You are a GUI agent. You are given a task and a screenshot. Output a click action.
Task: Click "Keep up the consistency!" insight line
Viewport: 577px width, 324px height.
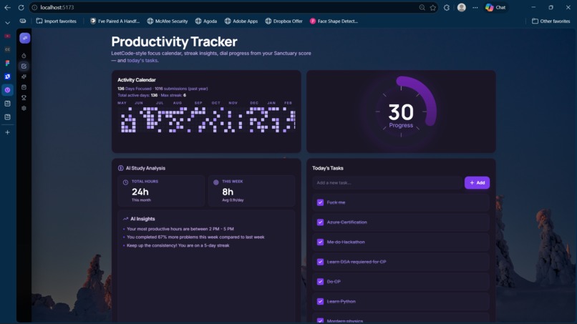point(178,245)
